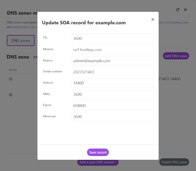The image size is (196, 171).
Task: Click the Rname field showing admin@example.com
Action: [x=113, y=61]
